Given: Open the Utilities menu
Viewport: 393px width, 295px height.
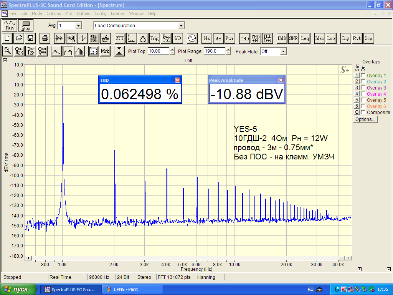Looking at the screenshot, I should 83,13.
